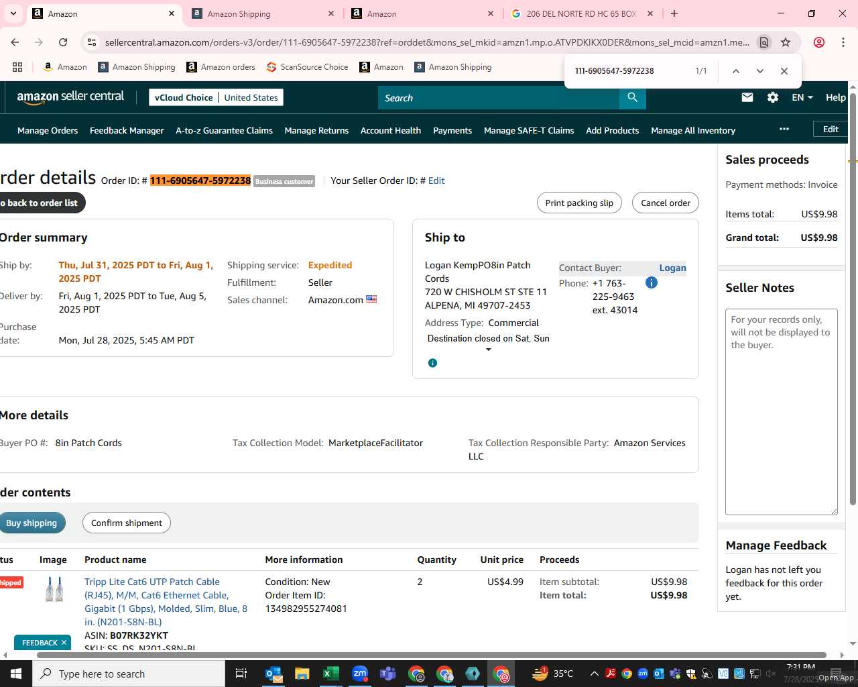
Task: Click the info icon below destination closed
Action: [432, 363]
